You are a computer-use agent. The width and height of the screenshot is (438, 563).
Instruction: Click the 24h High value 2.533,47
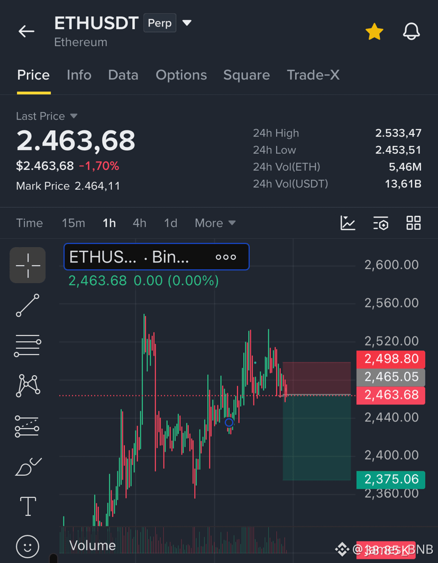click(x=398, y=133)
